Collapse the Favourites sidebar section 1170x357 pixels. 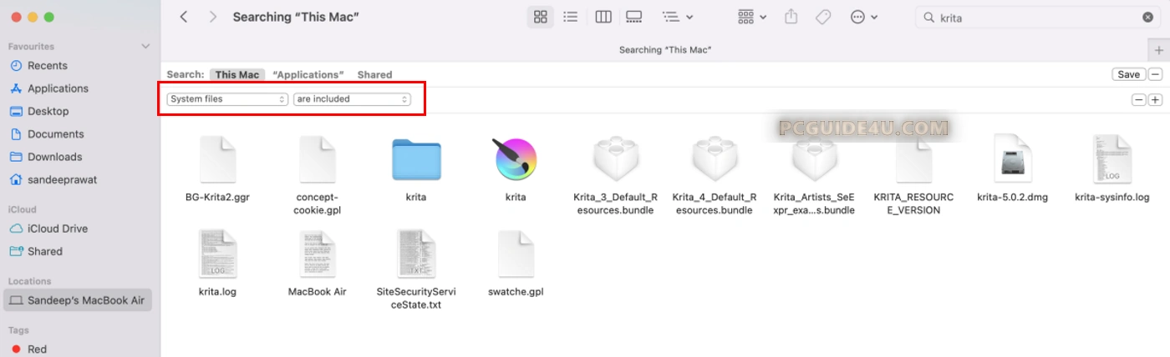coord(146,47)
